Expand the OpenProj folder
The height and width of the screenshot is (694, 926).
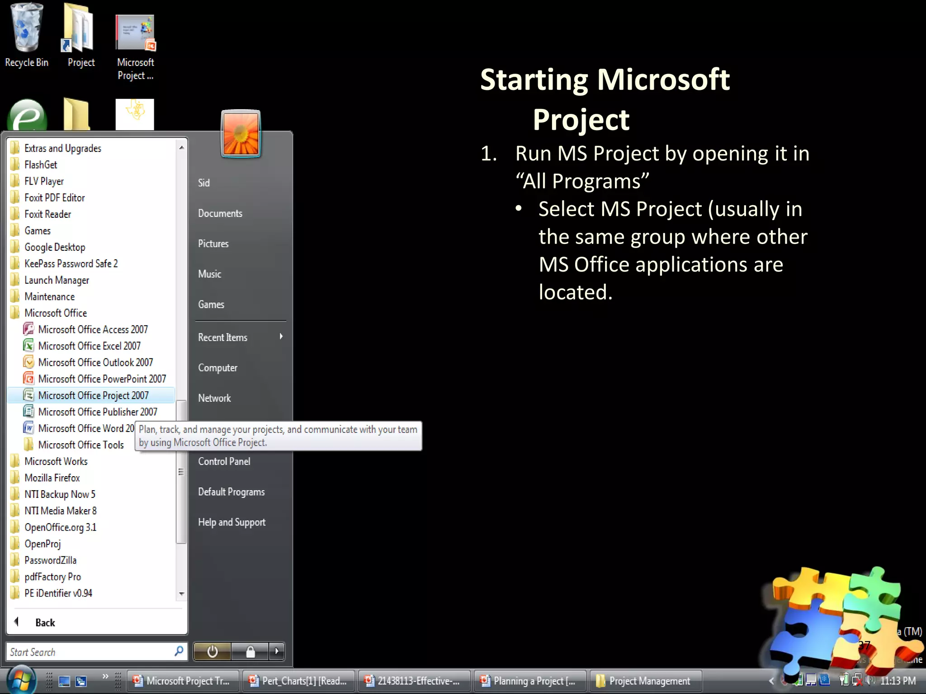point(36,544)
